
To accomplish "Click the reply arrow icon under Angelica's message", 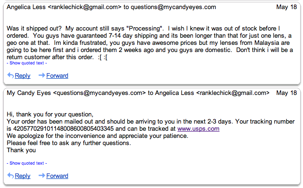I will [10, 75].
